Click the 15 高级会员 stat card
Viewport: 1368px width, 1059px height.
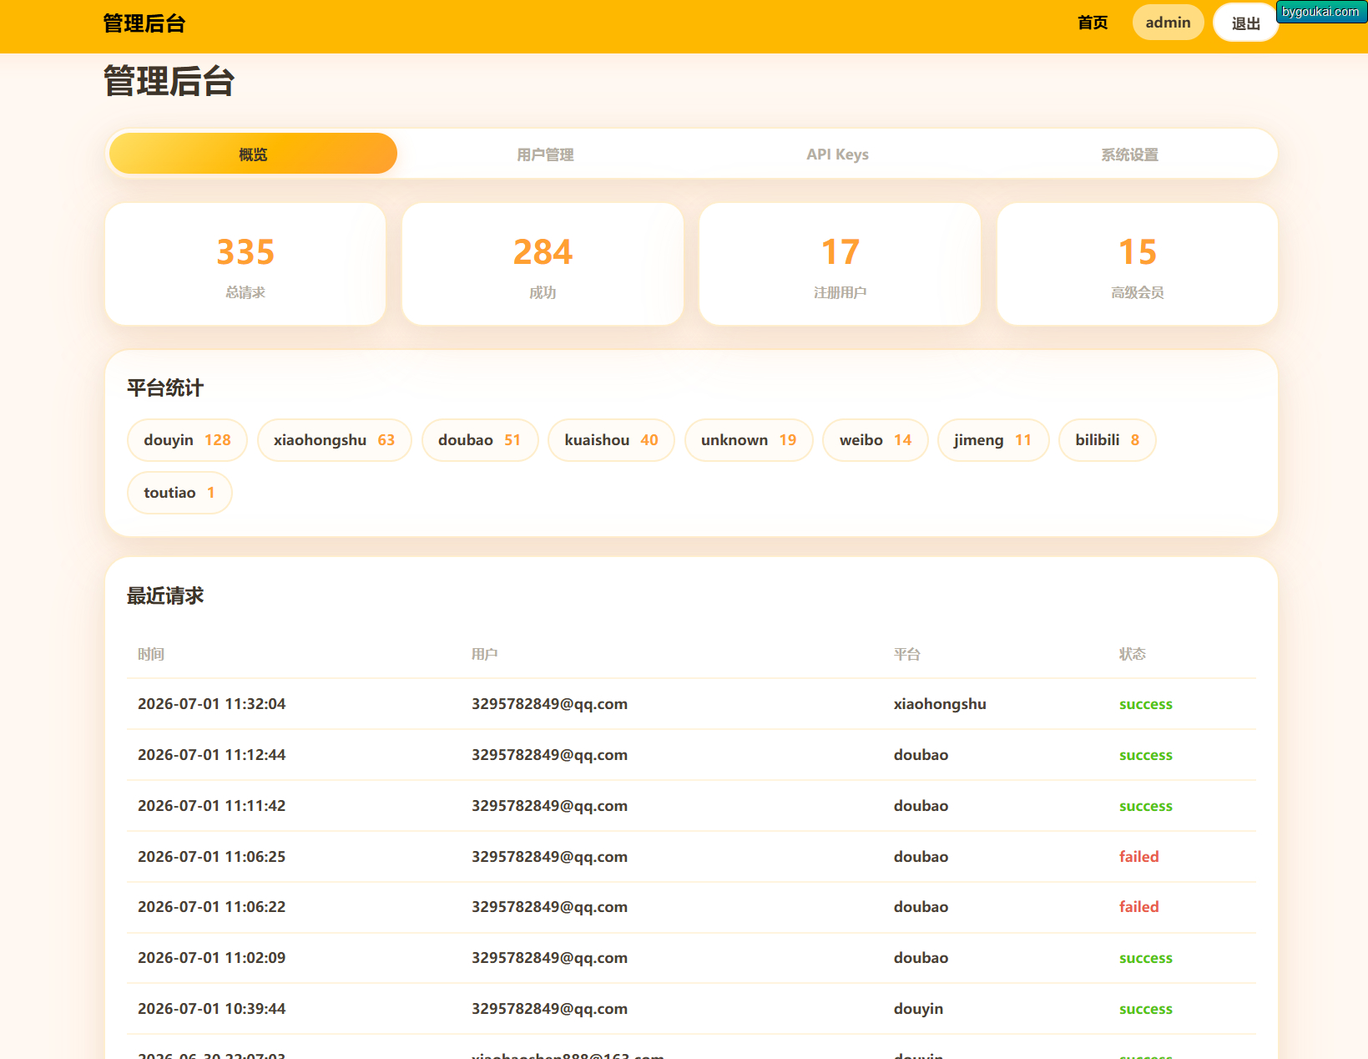[1138, 264]
